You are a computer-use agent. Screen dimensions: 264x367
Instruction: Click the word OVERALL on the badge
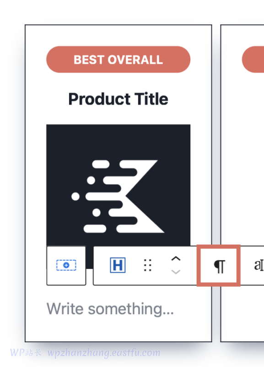135,60
